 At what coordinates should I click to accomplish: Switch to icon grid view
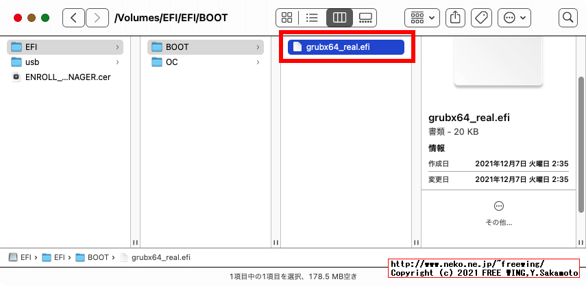(287, 18)
